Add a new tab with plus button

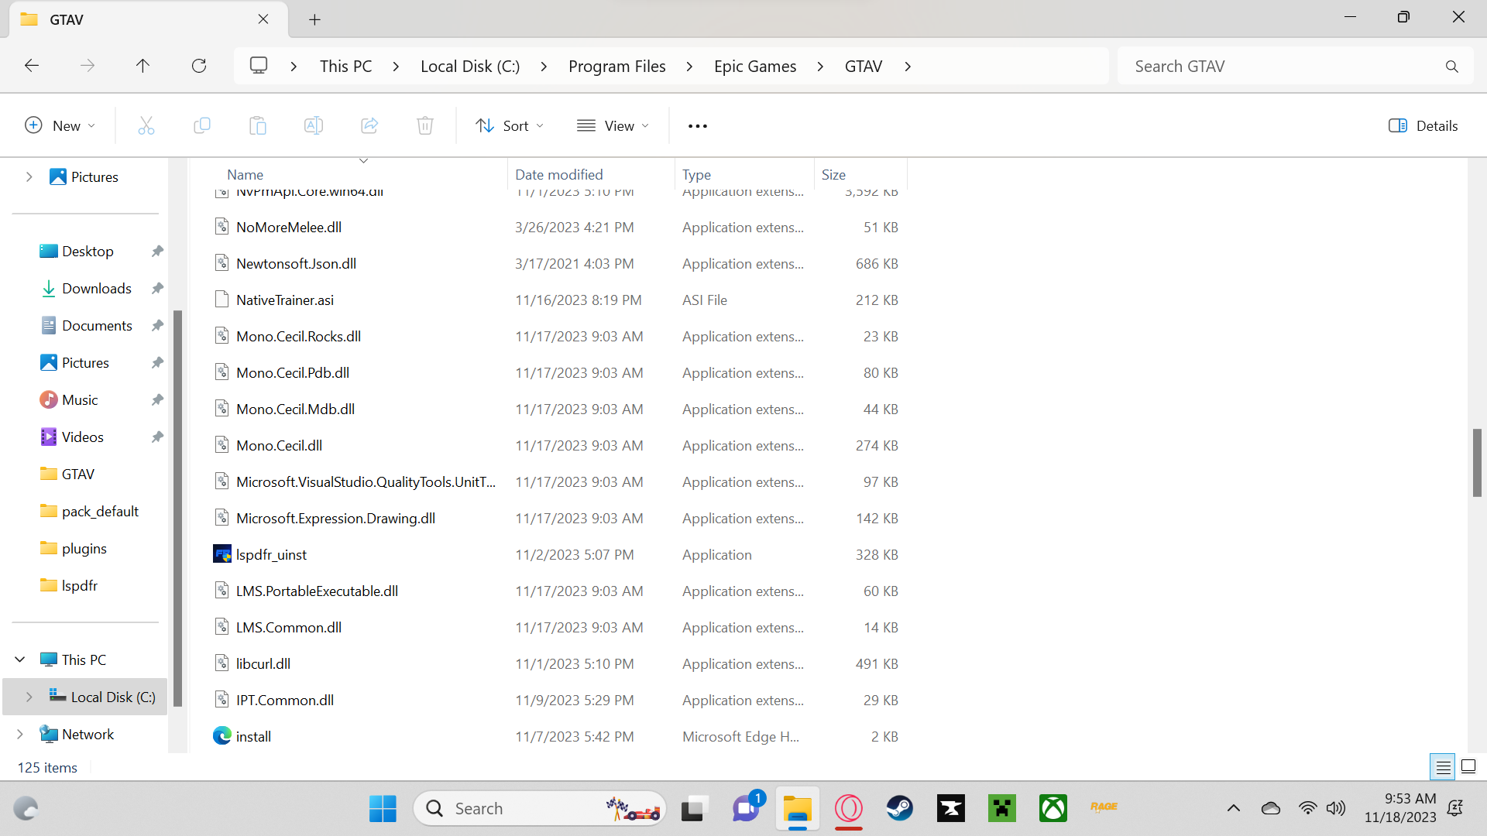click(314, 20)
